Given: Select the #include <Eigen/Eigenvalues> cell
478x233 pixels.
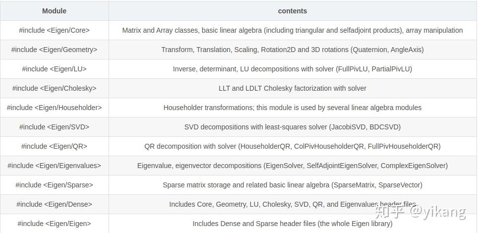Looking at the screenshot, I should click(x=54, y=166).
